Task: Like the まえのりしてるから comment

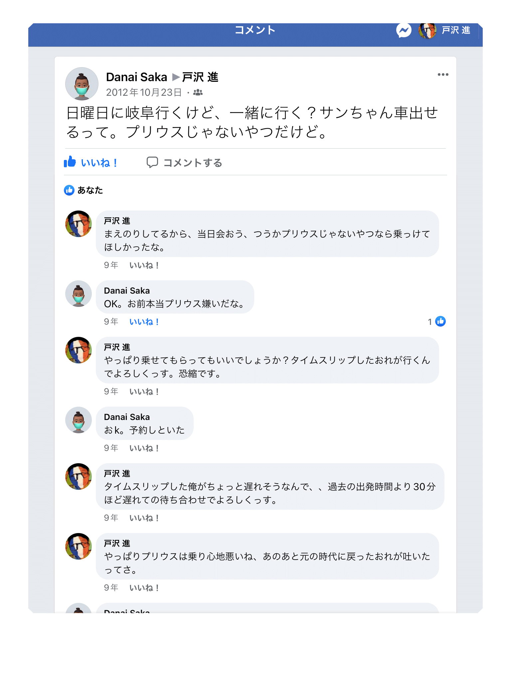Action: point(144,265)
